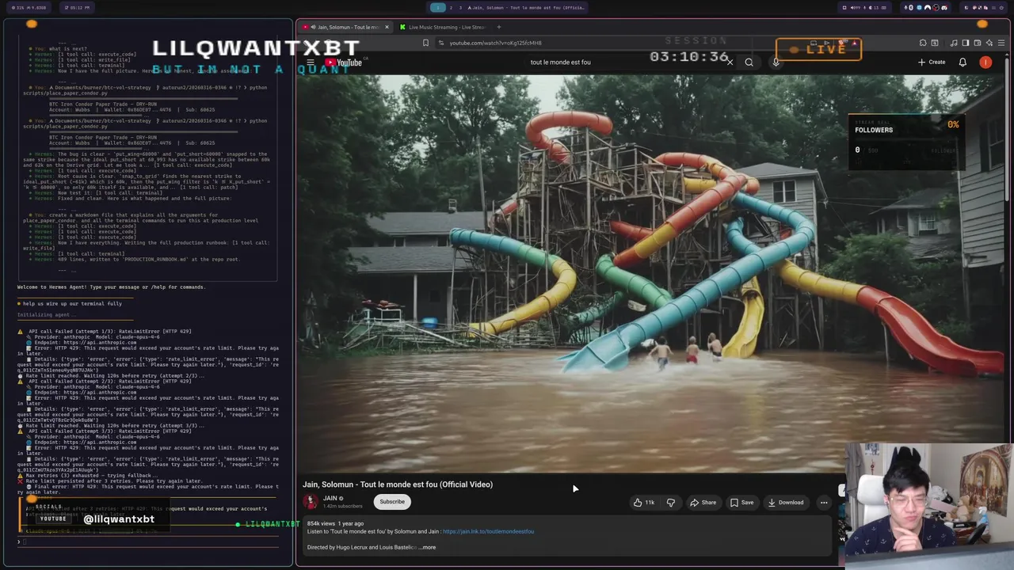Click the window title in the top bar

coord(526,7)
